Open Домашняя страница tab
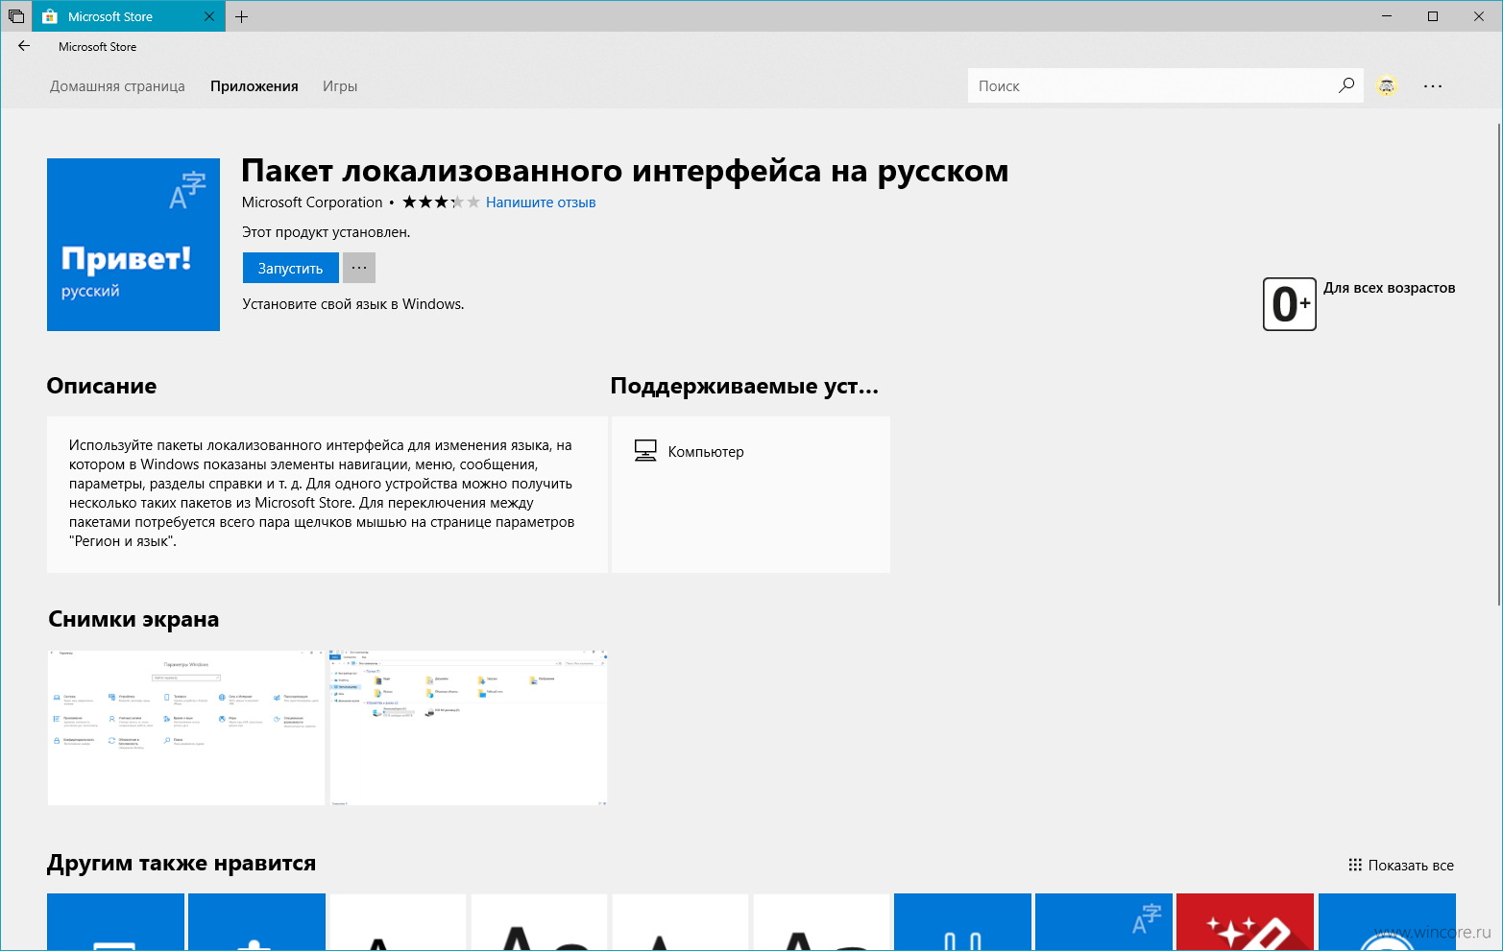This screenshot has width=1503, height=951. [x=117, y=86]
